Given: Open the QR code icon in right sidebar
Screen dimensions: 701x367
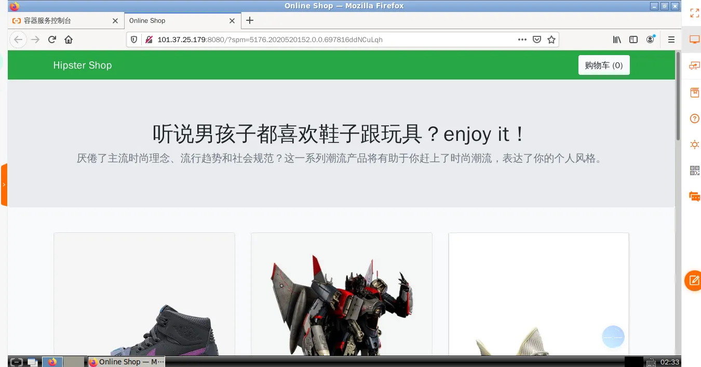Looking at the screenshot, I should click(x=694, y=170).
